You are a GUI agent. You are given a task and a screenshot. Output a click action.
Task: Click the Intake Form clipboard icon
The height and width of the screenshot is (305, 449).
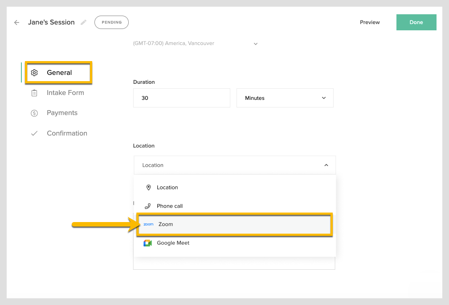34,93
